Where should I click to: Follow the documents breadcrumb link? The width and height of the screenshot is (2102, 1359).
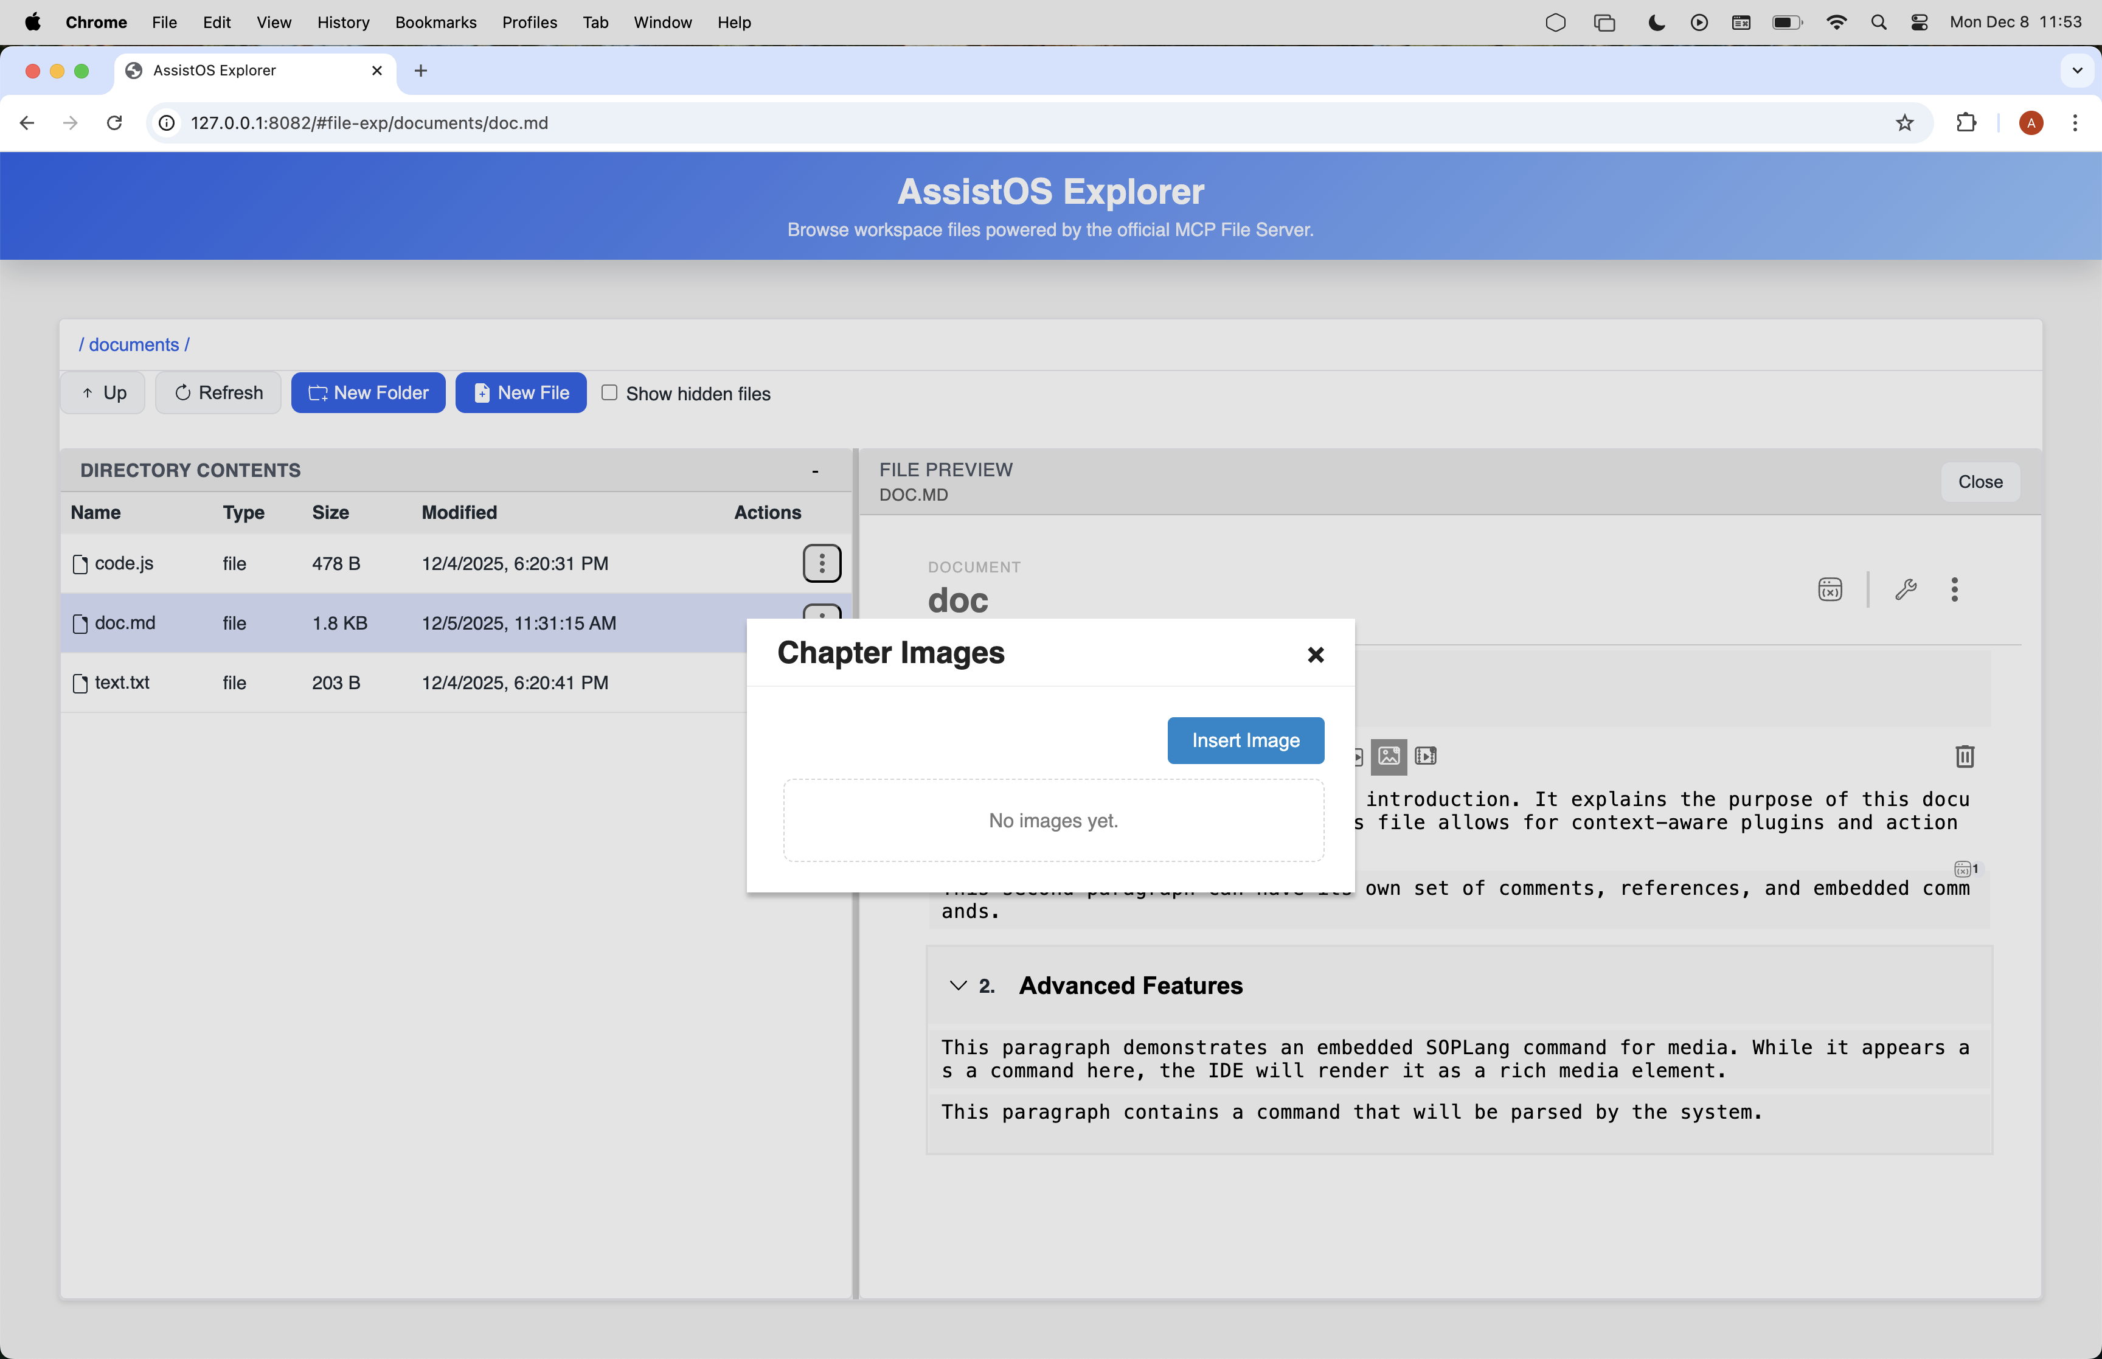(x=134, y=345)
